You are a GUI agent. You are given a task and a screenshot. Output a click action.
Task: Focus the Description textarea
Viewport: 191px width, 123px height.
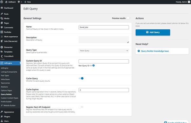104,40
